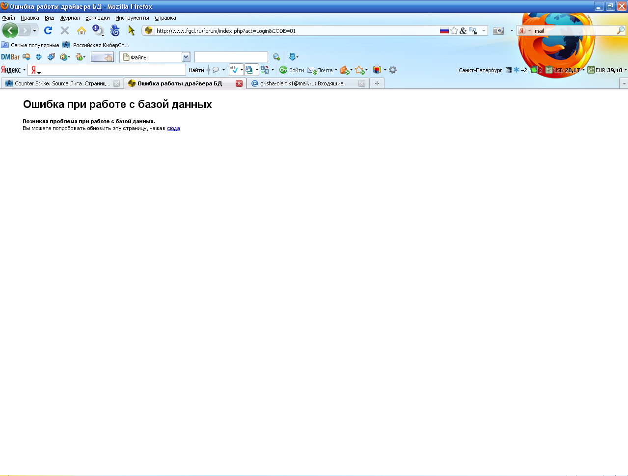Click the Yandex bar gear settings icon
This screenshot has height=476, width=628.
393,70
